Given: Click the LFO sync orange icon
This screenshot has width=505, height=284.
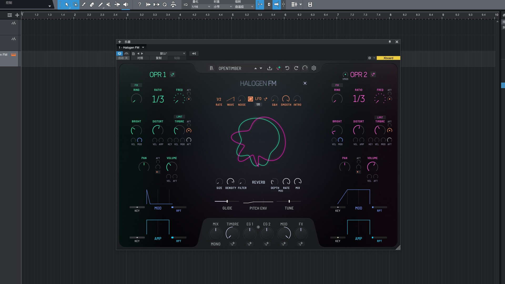Looking at the screenshot, I should point(250,99).
